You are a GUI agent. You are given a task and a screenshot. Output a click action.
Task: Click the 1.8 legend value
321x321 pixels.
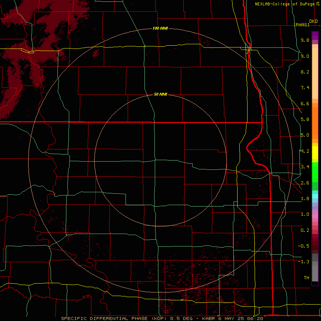pyautogui.click(x=305, y=199)
